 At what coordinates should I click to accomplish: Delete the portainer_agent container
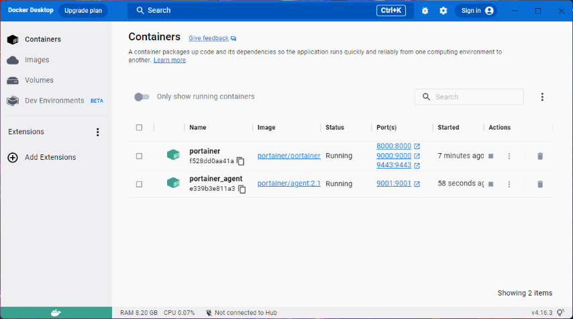(540, 184)
